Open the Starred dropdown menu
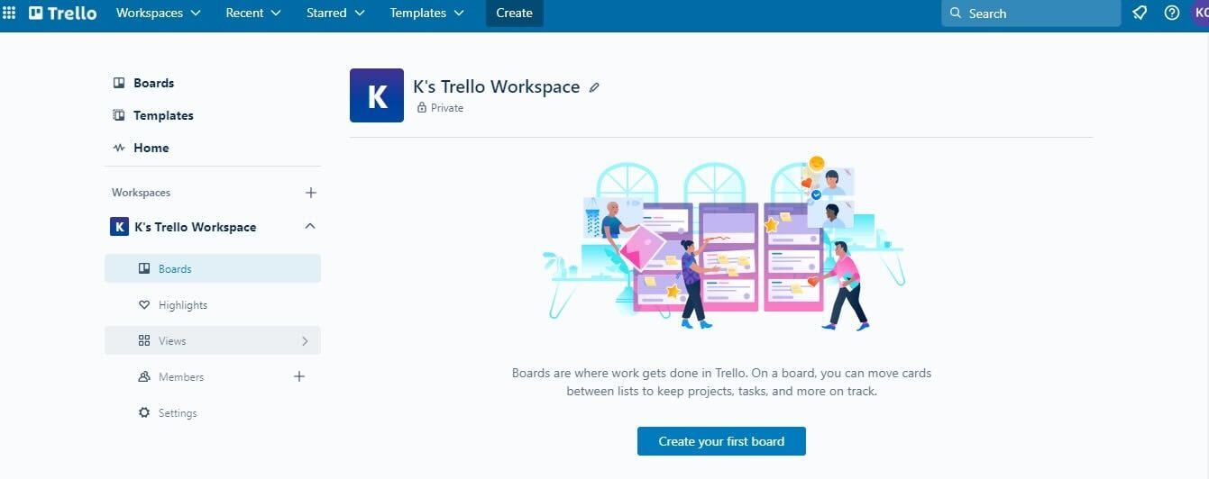The width and height of the screenshot is (1209, 479). click(335, 13)
